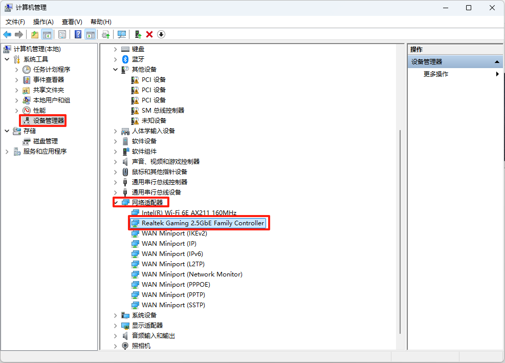
Task: Open the 查看(V) menu
Action: 72,22
